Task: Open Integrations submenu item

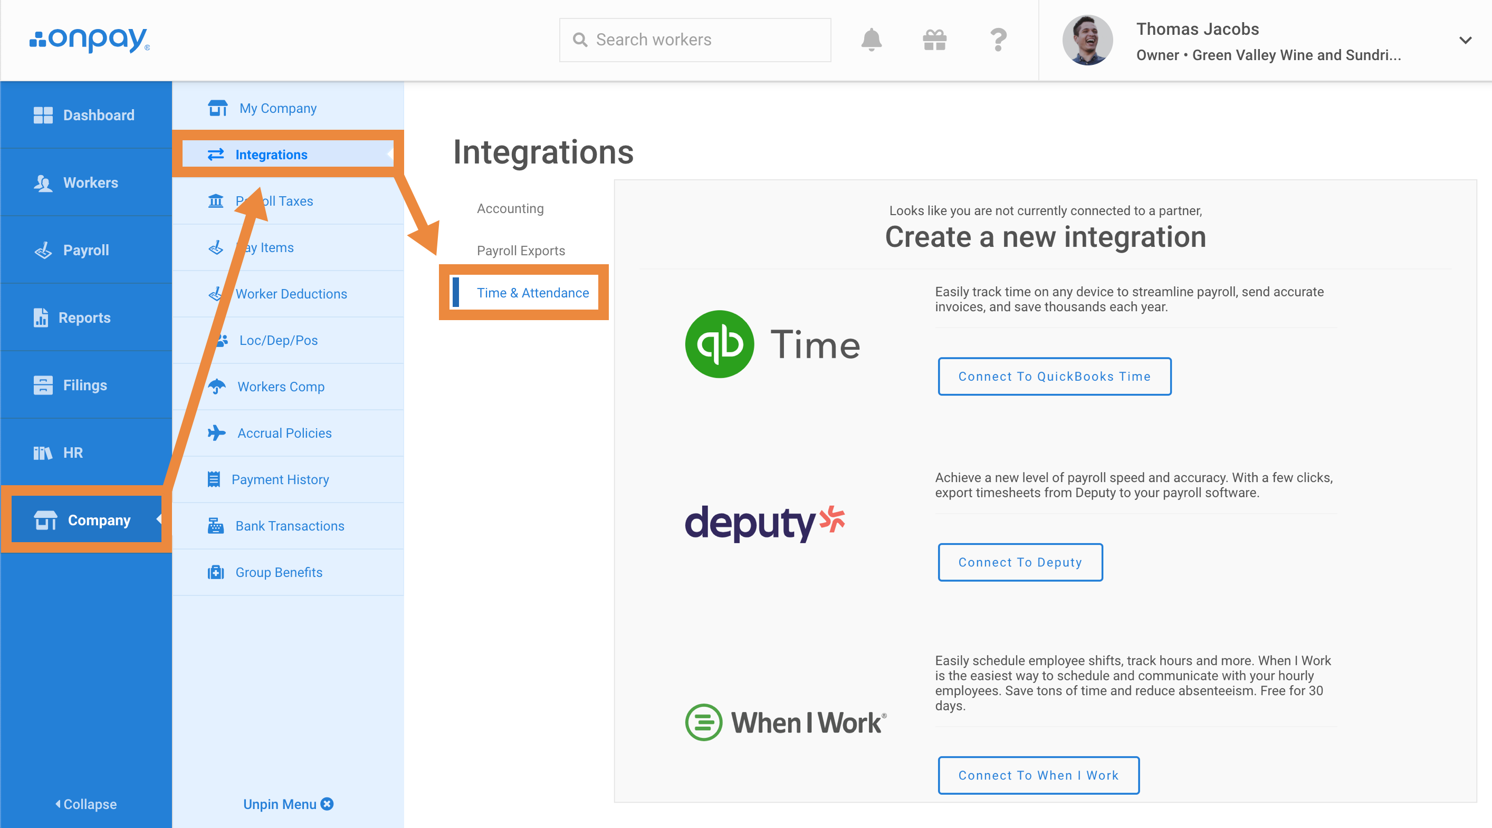Action: (288, 155)
